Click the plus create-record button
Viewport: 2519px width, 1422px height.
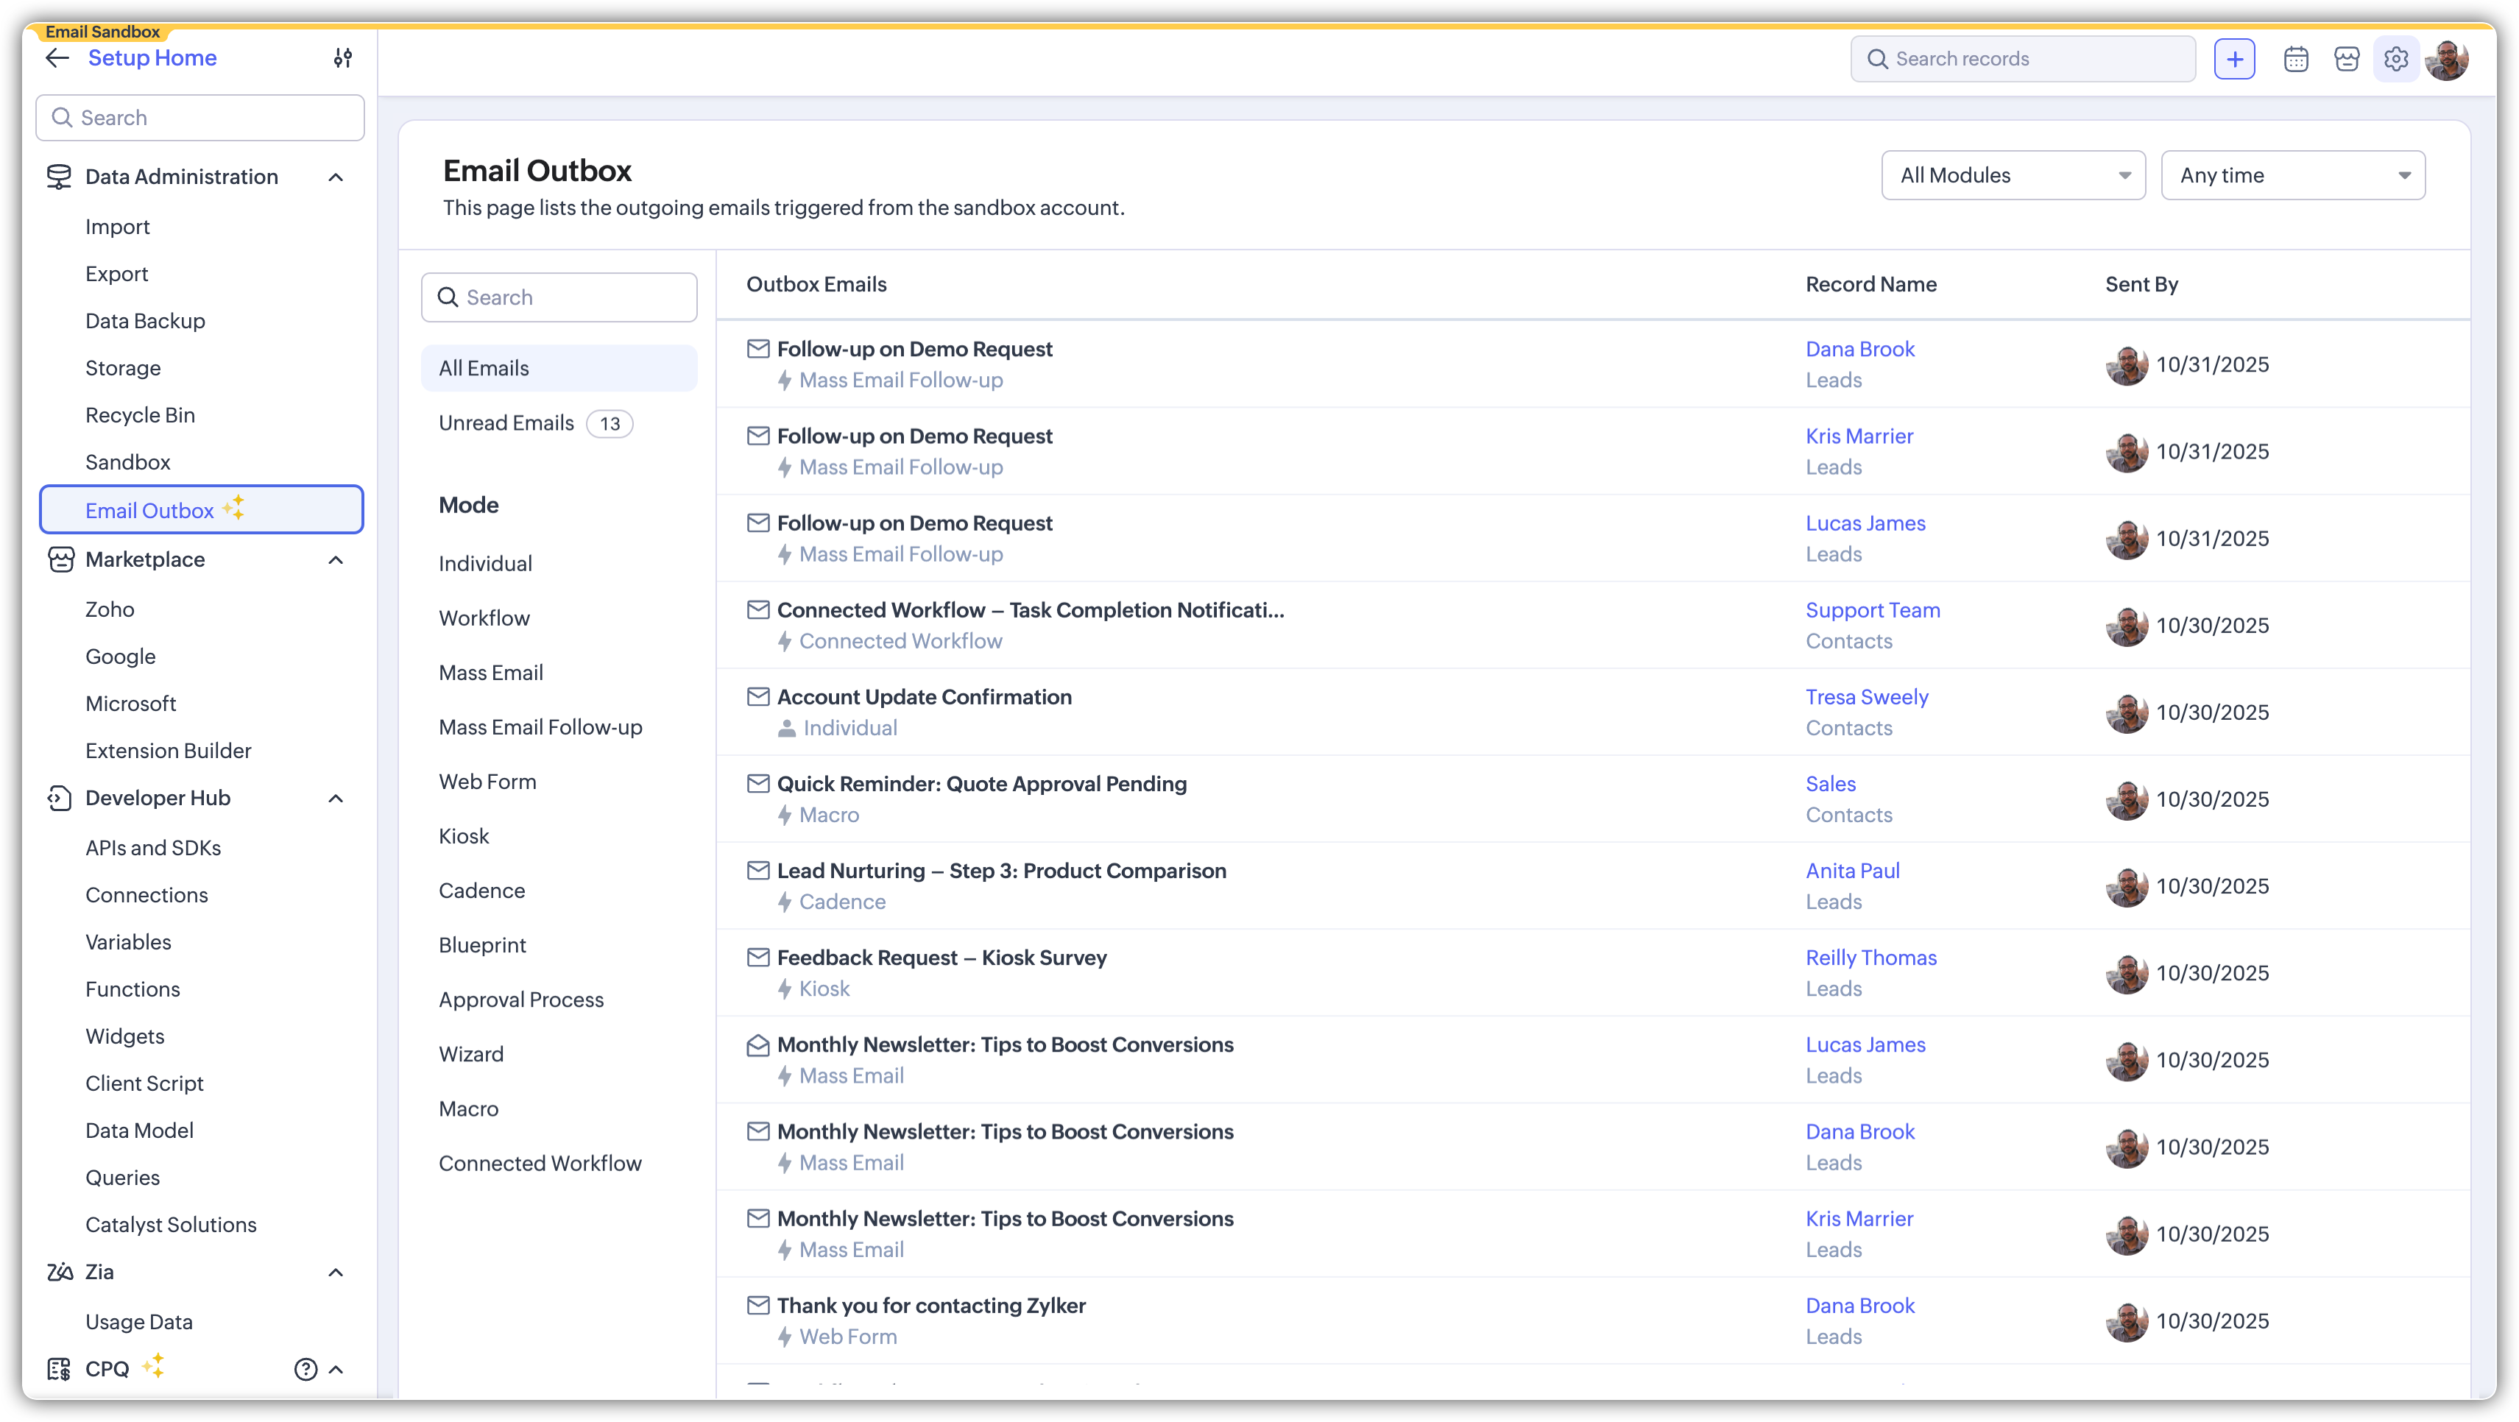tap(2234, 59)
